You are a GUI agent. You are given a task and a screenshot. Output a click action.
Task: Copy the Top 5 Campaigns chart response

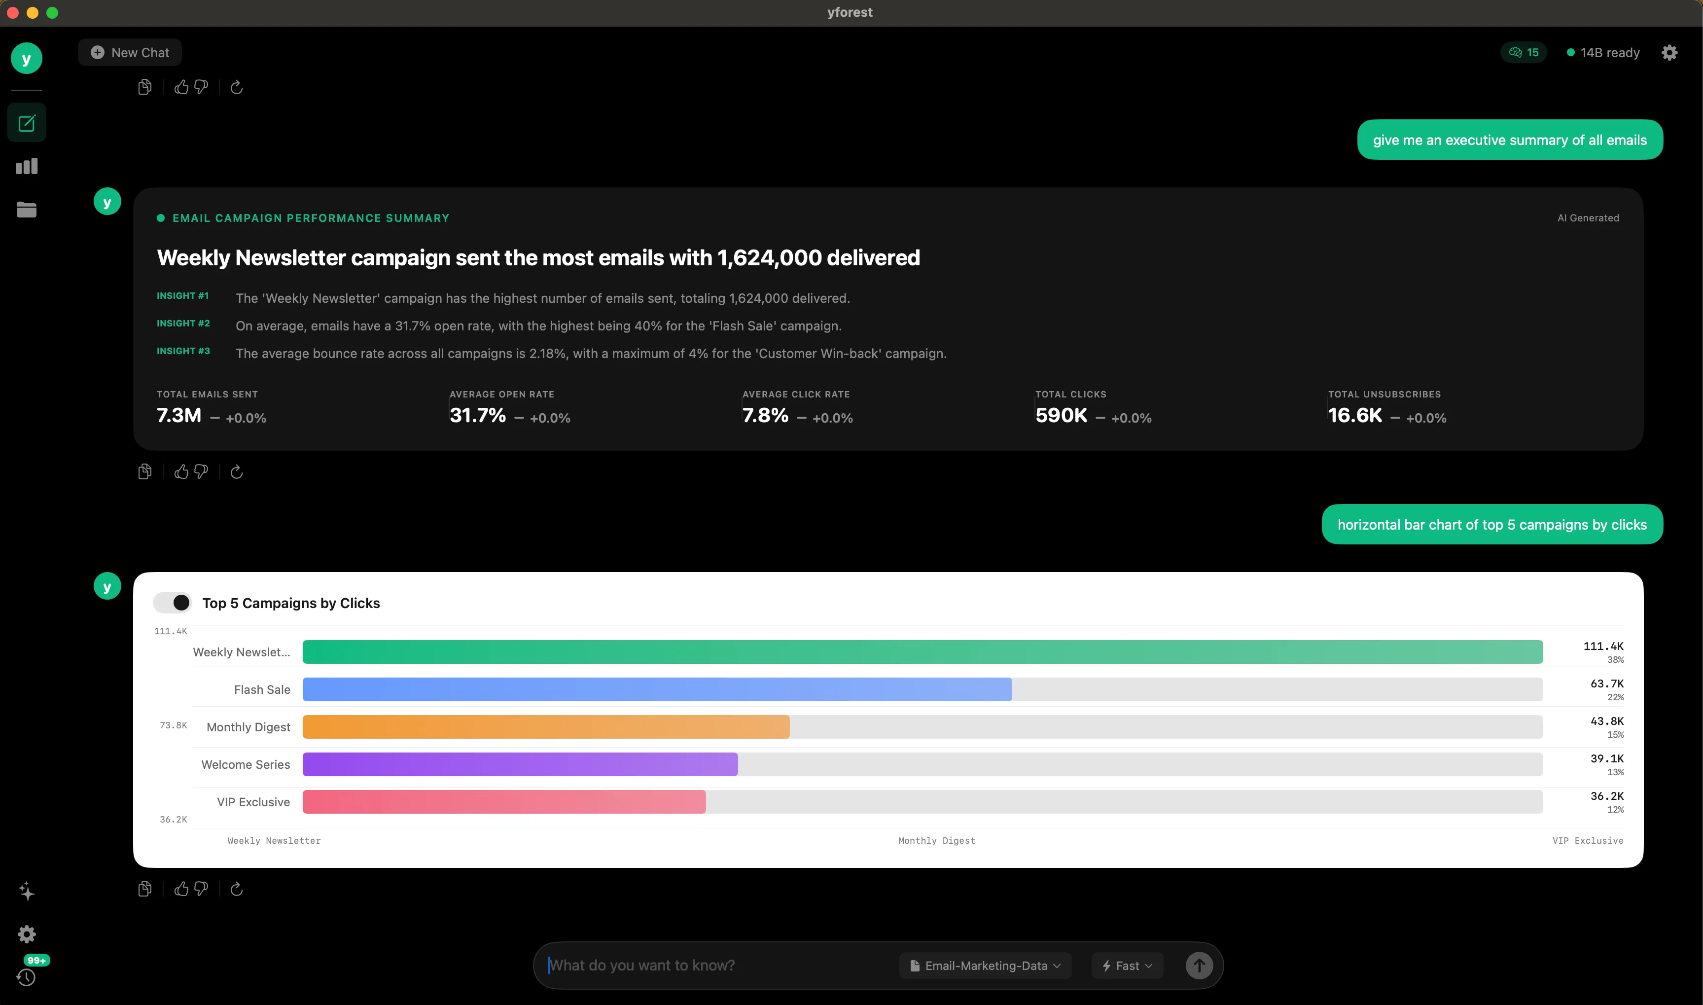[145, 889]
